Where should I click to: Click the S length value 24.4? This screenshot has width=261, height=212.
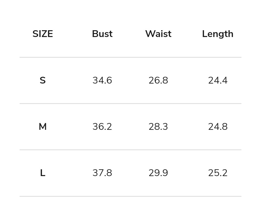point(218,81)
